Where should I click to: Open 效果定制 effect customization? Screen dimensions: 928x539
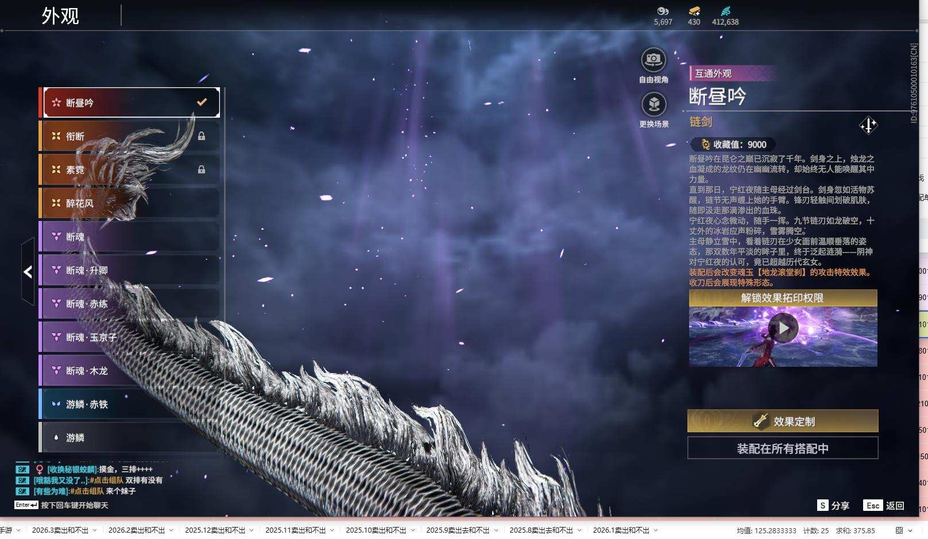click(783, 421)
